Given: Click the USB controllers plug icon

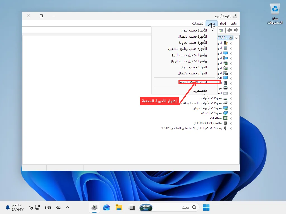Looking at the screenshot, I should (x=225, y=128).
